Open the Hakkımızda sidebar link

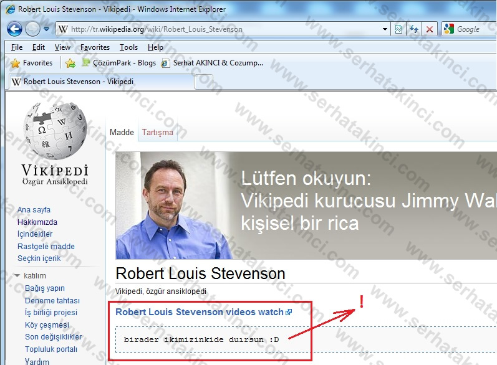(37, 222)
